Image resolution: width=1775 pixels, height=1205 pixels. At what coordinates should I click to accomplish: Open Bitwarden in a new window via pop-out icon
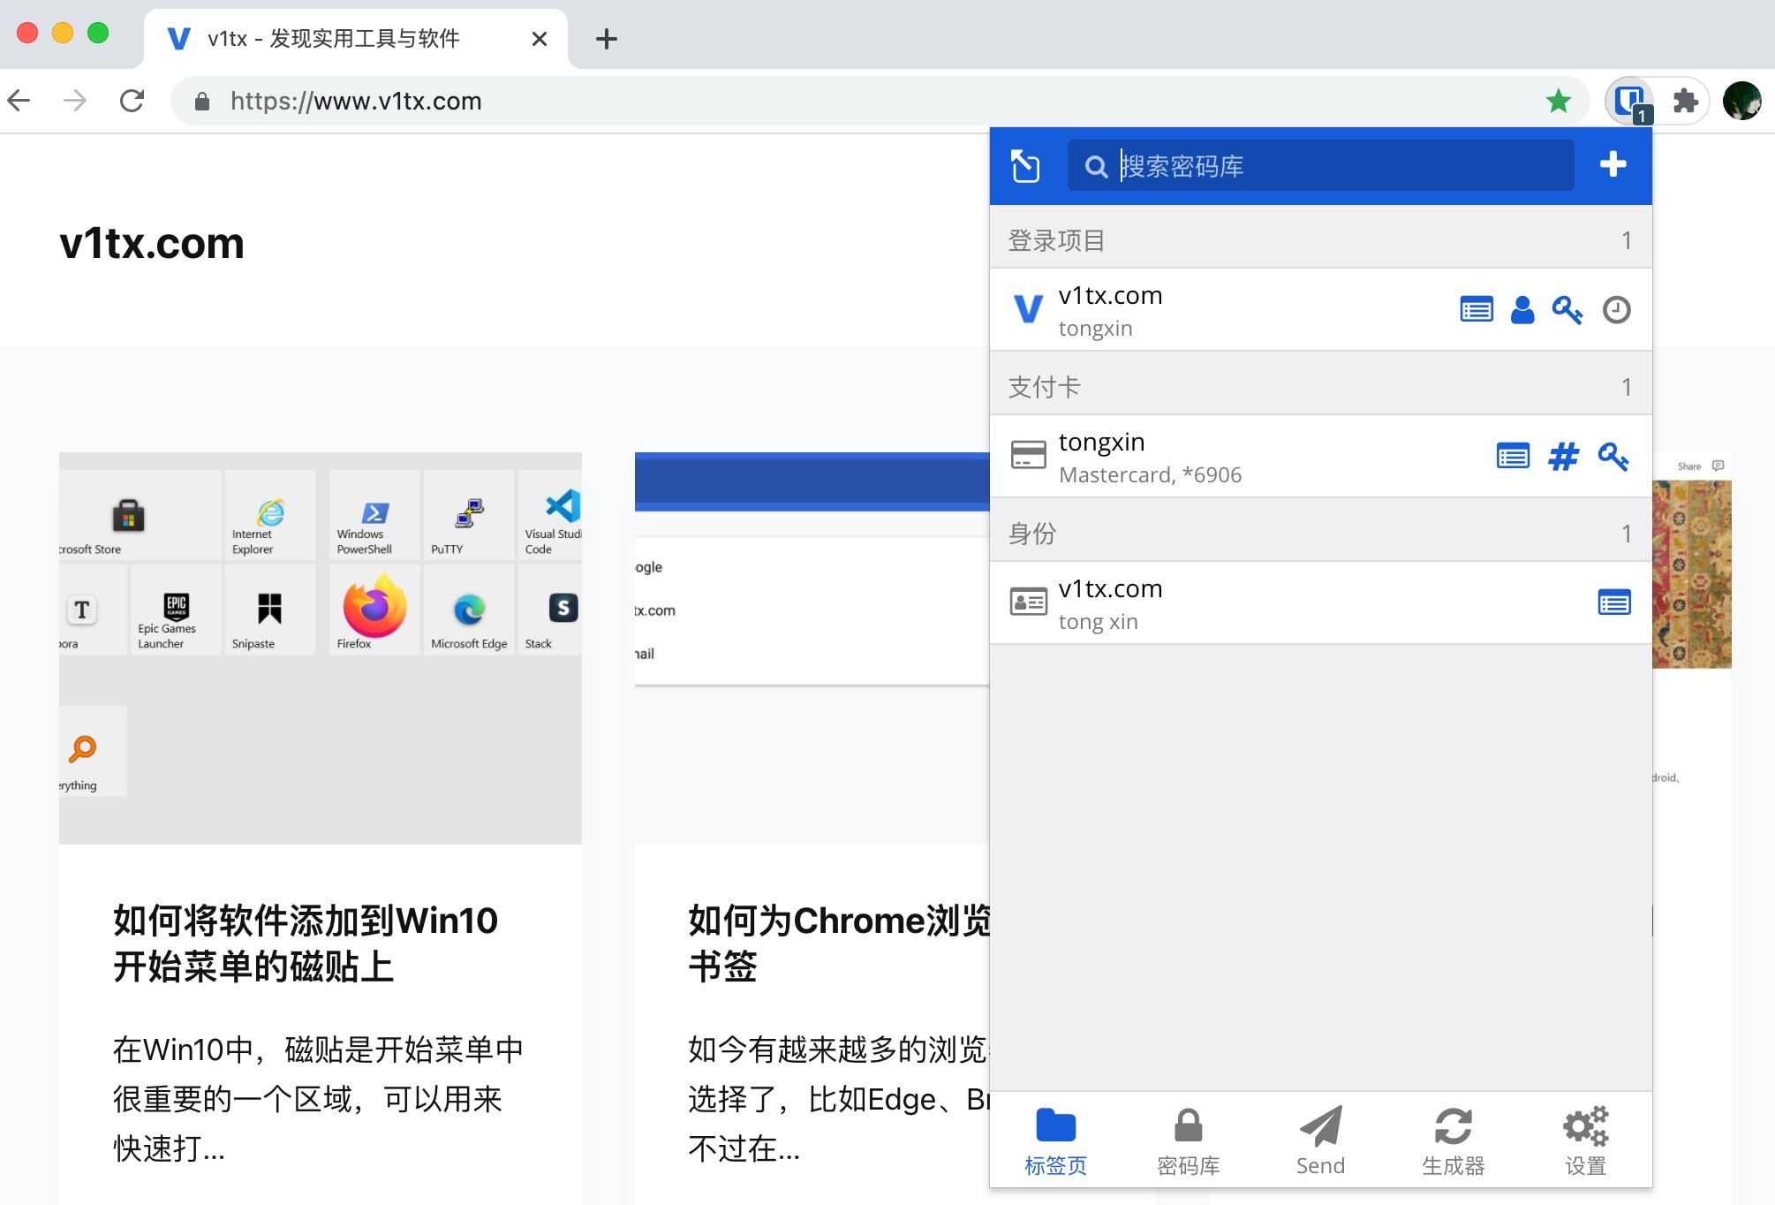coord(1025,165)
